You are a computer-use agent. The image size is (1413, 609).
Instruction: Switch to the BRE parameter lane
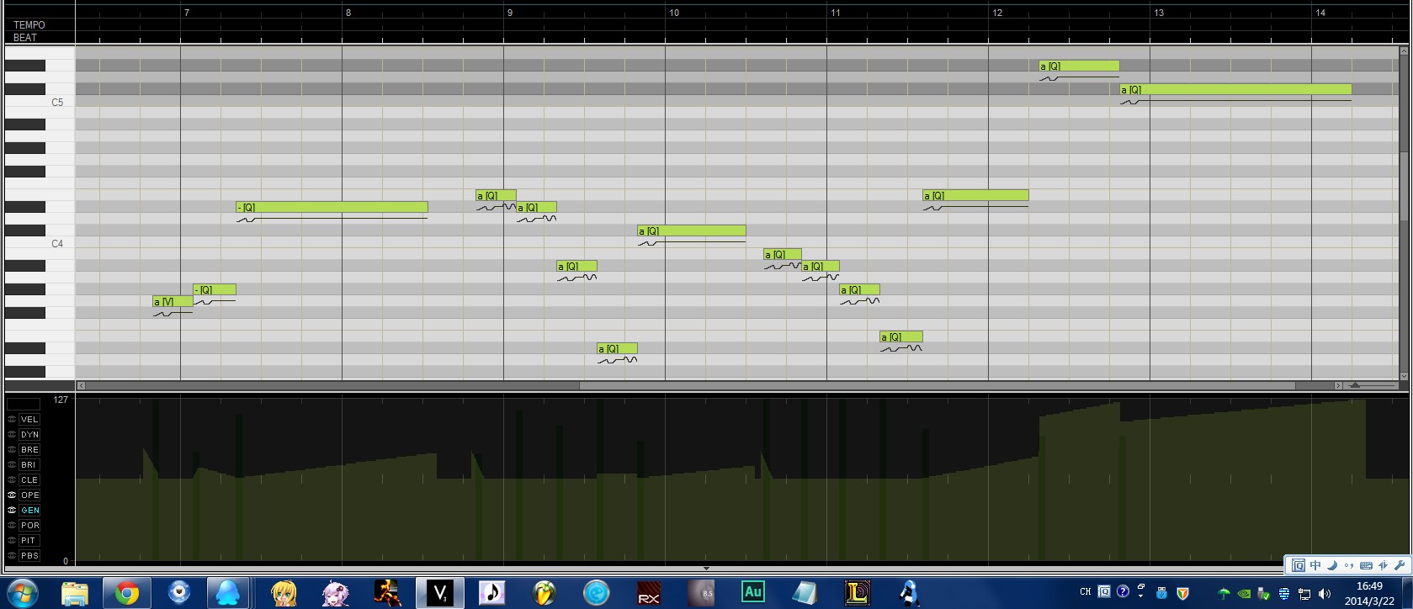tap(29, 449)
